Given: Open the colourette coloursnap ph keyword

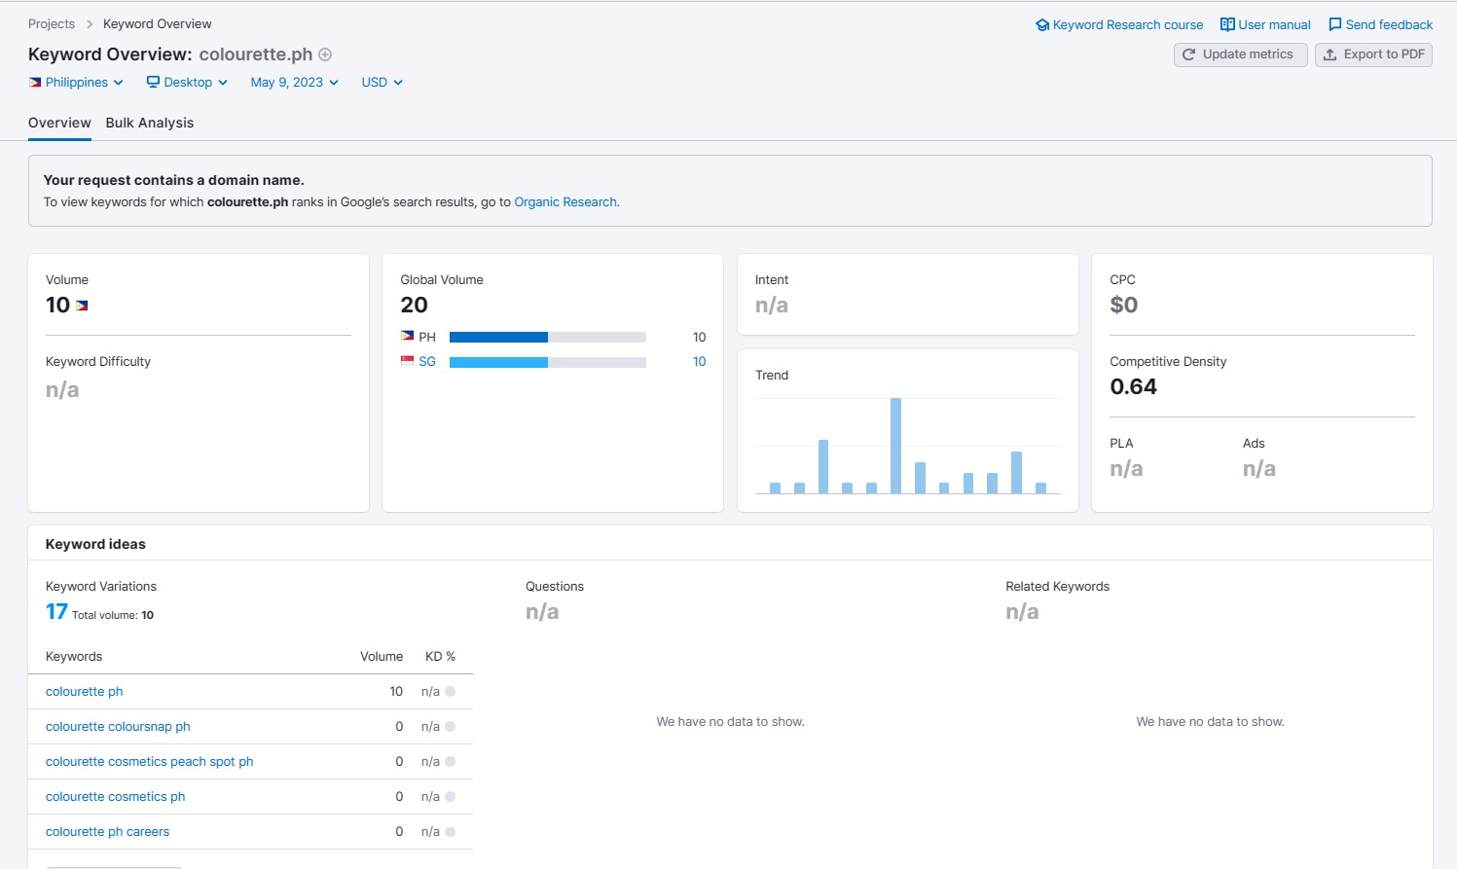Looking at the screenshot, I should point(118,727).
